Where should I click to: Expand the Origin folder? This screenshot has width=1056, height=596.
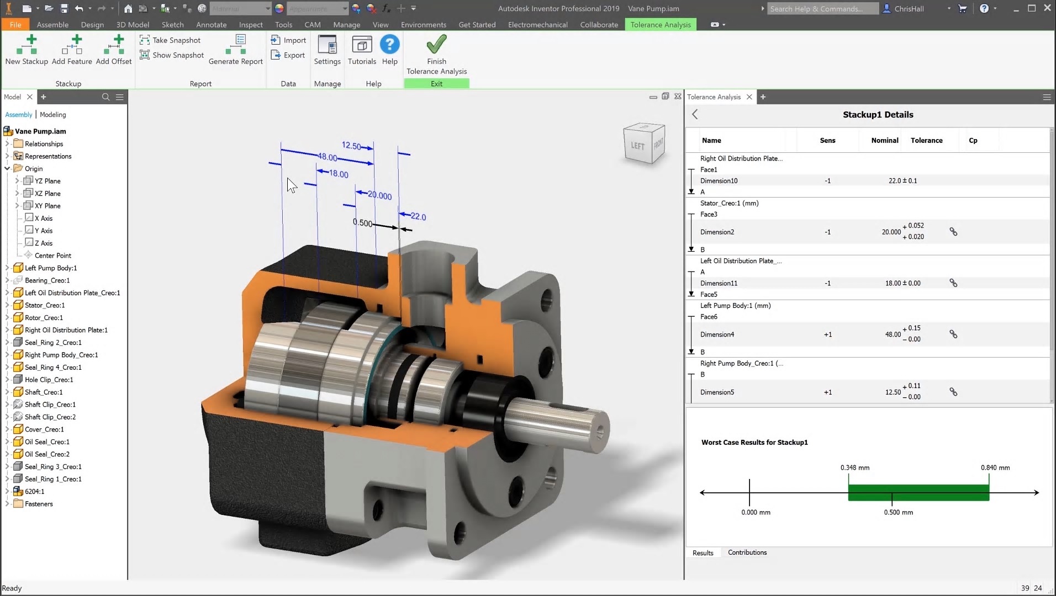click(7, 168)
